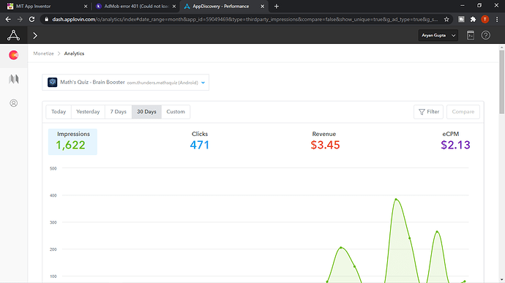View site security lock icon

coord(46,19)
